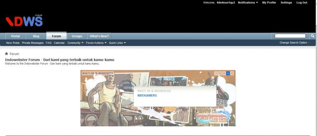Screen dimensions: 317x136
Task: Go to banner slide 2
Action: 220,73
